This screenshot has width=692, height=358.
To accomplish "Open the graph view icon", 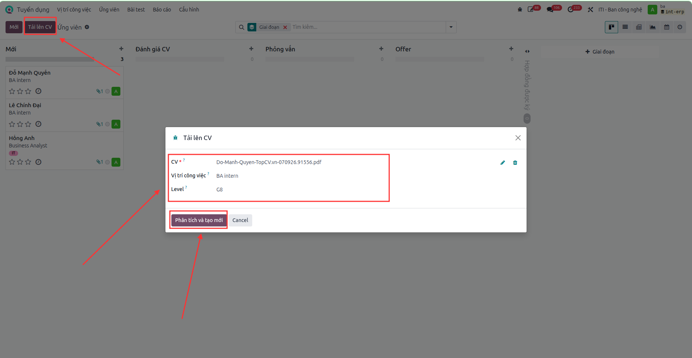I will click(x=653, y=27).
